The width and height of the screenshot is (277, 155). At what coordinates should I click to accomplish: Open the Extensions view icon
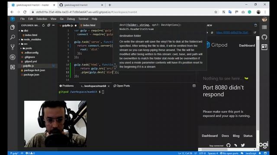tap(13, 67)
